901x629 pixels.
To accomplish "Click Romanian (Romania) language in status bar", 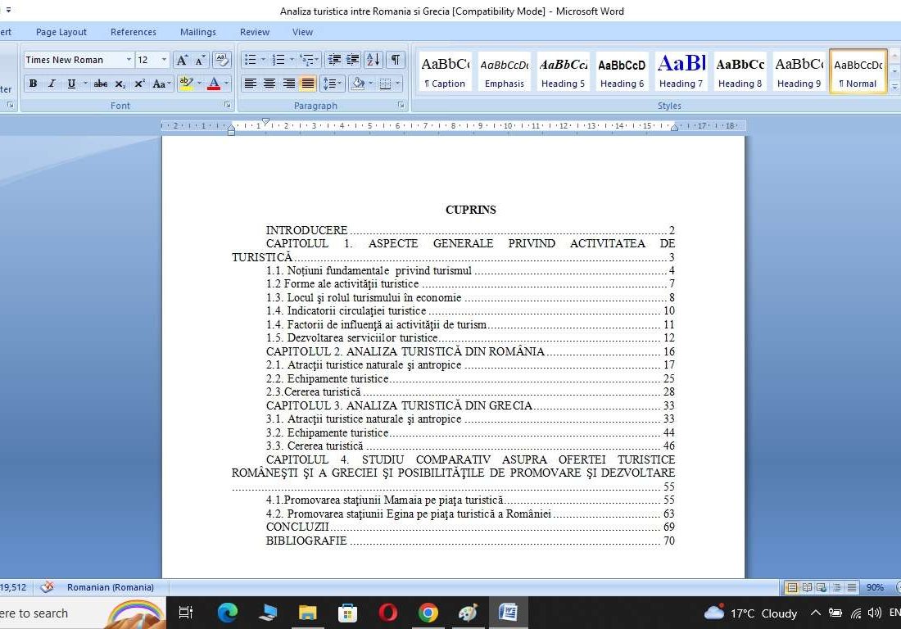I will pos(111,587).
